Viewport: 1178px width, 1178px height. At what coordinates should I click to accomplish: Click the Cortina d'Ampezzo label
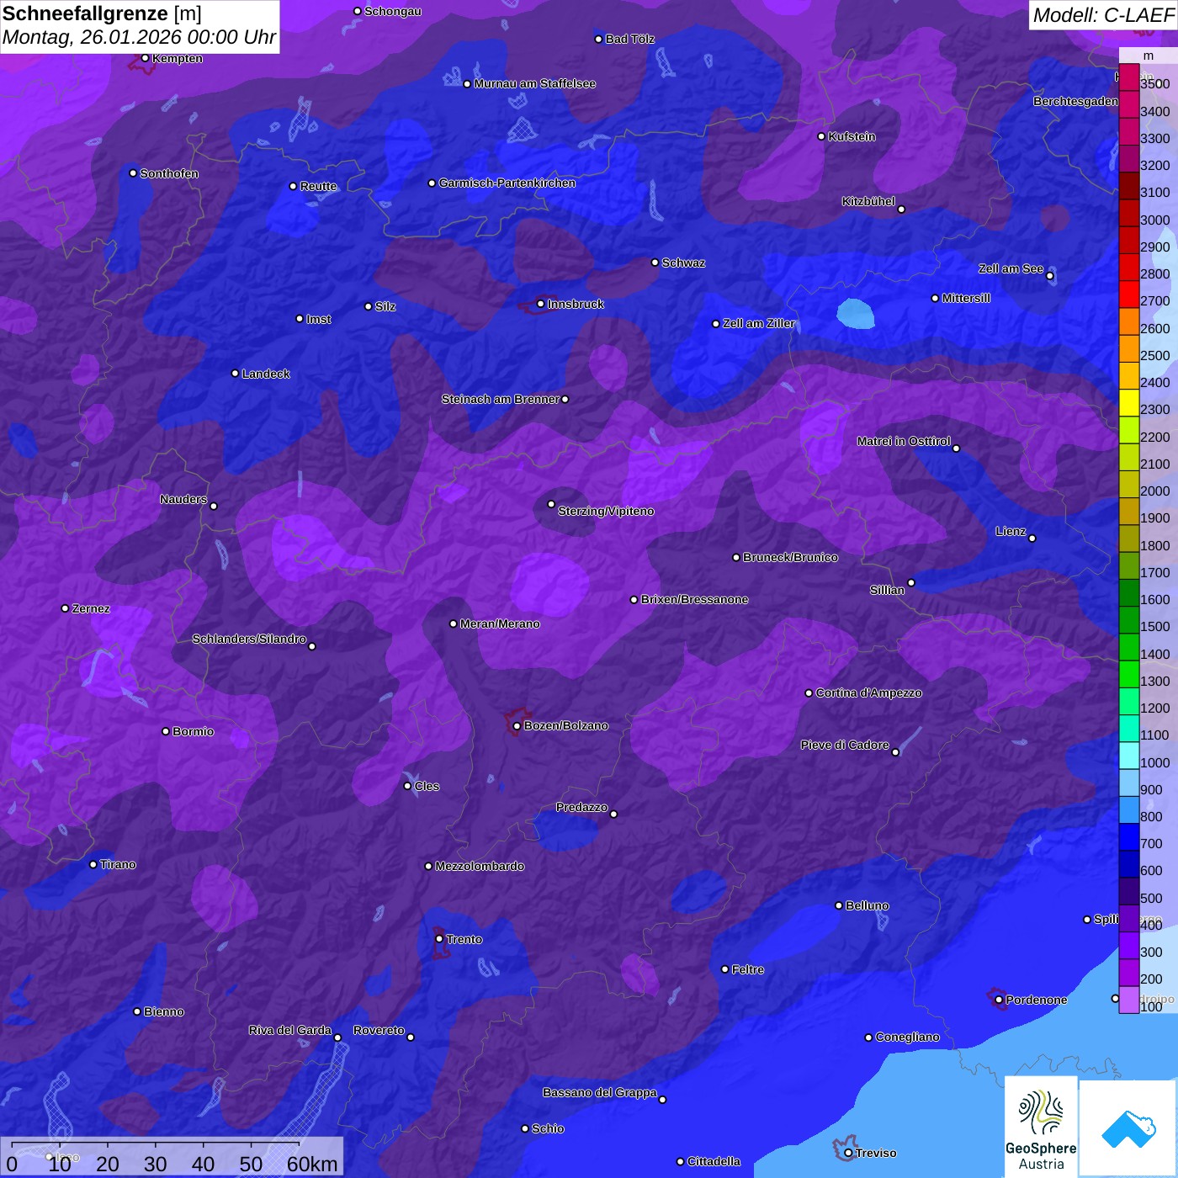(x=868, y=692)
